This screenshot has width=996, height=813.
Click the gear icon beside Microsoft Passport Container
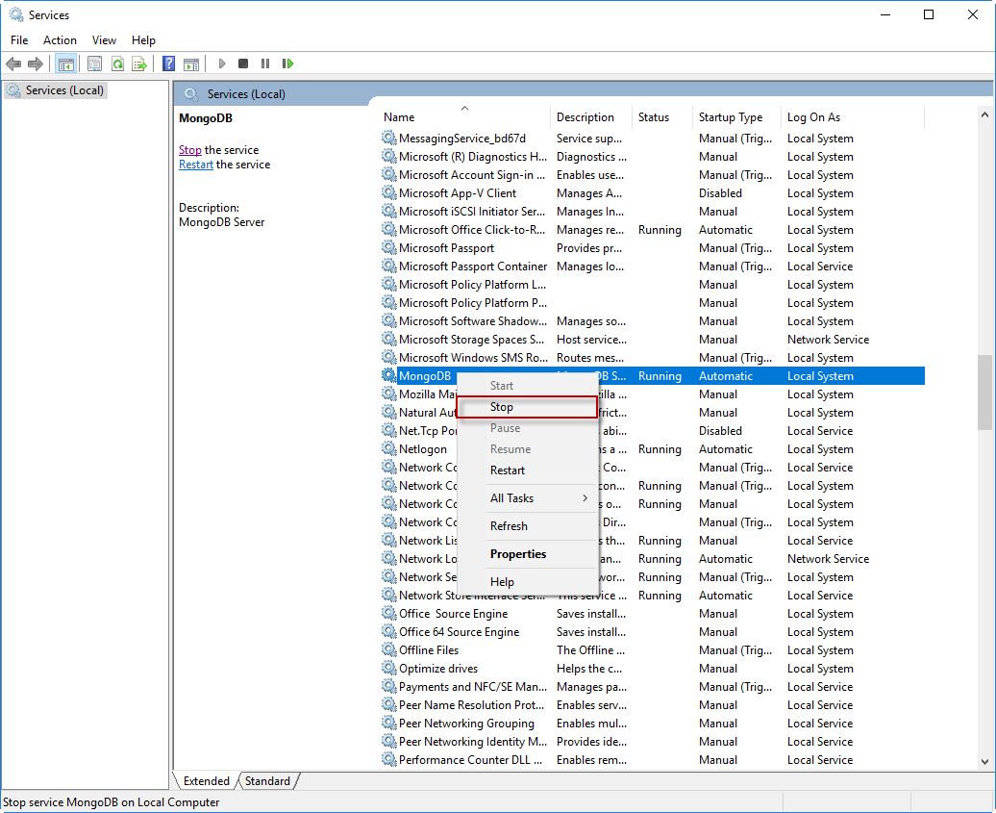click(388, 266)
